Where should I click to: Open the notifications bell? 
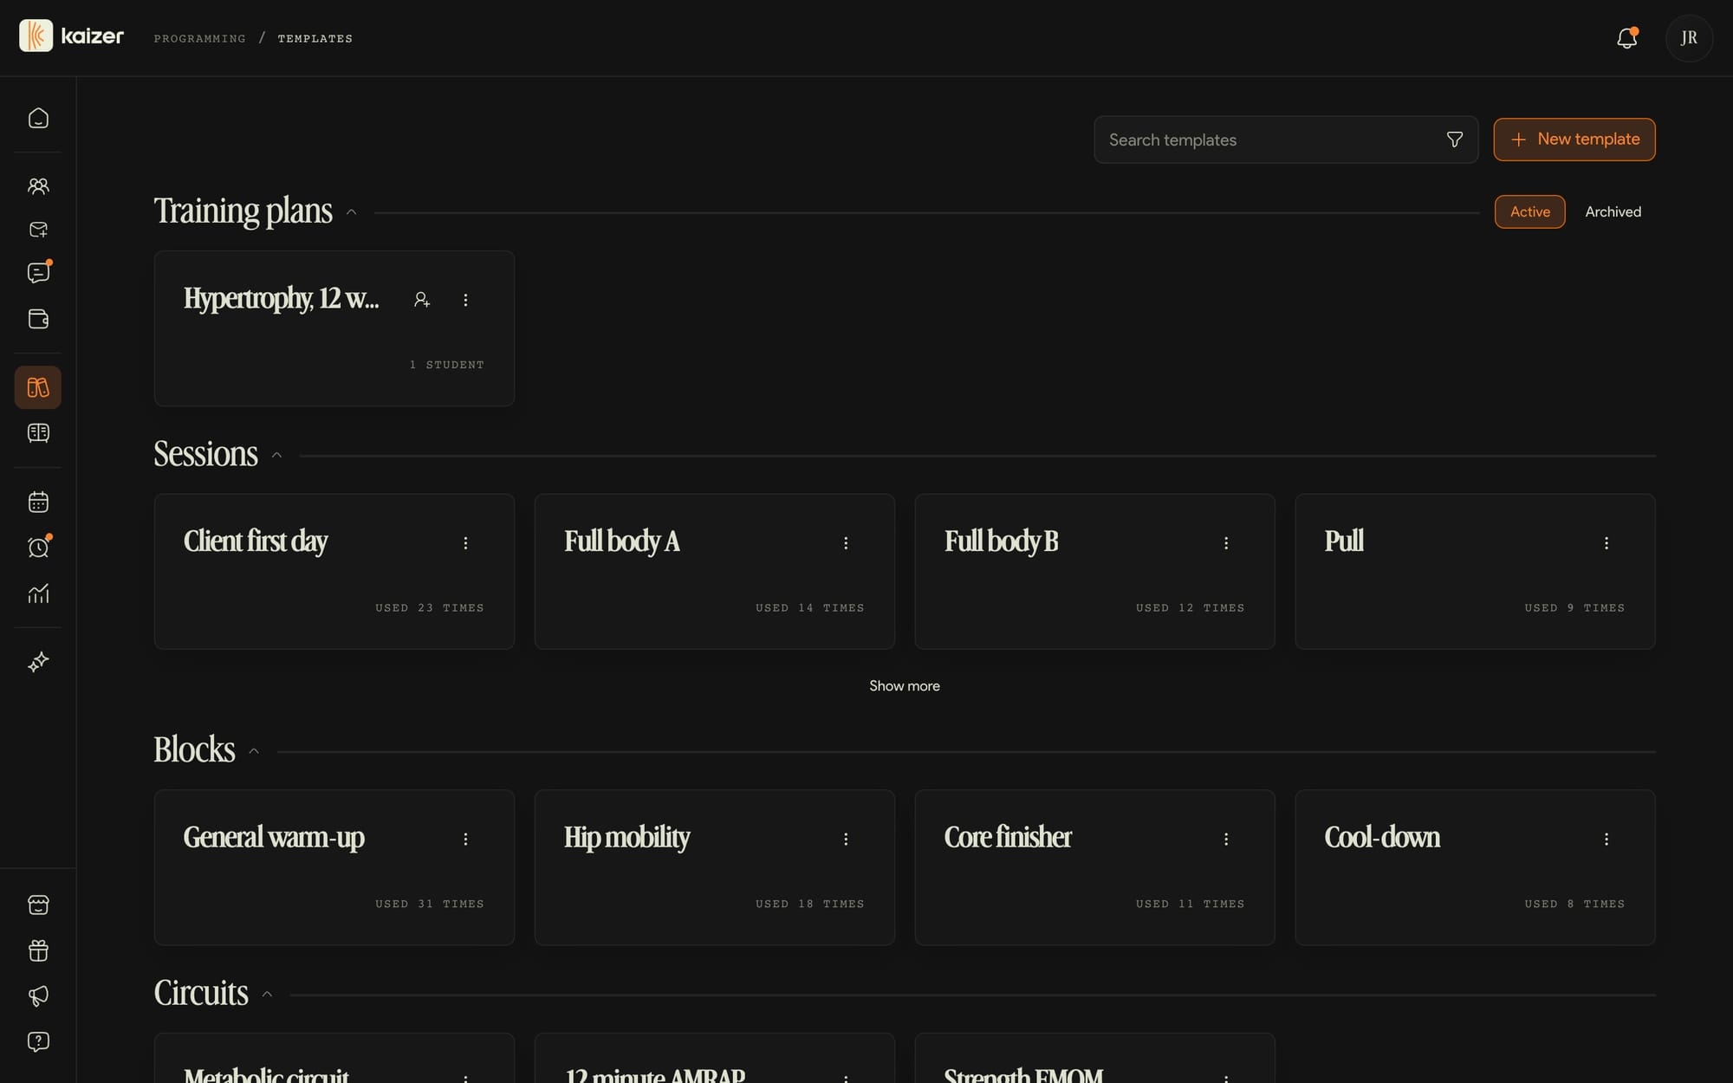click(1626, 38)
